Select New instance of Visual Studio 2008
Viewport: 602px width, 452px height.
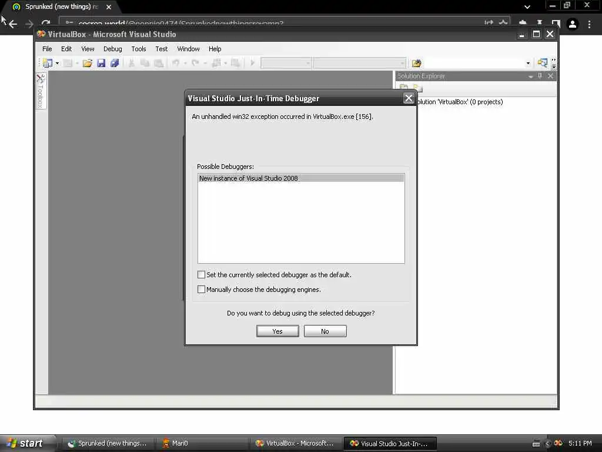click(x=301, y=178)
